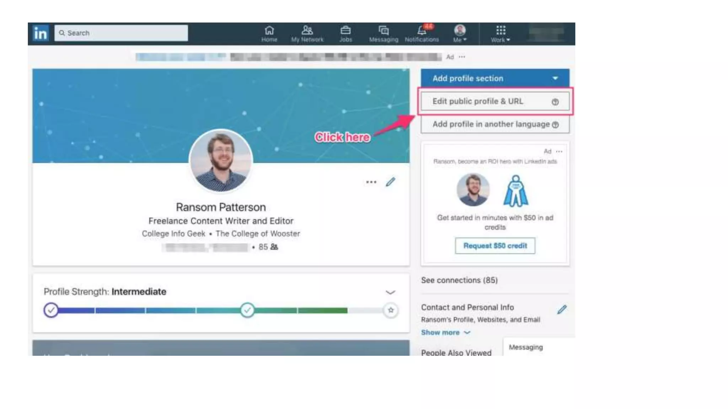Click help icon beside Edit public profile
This screenshot has height=409, width=728.
[555, 102]
